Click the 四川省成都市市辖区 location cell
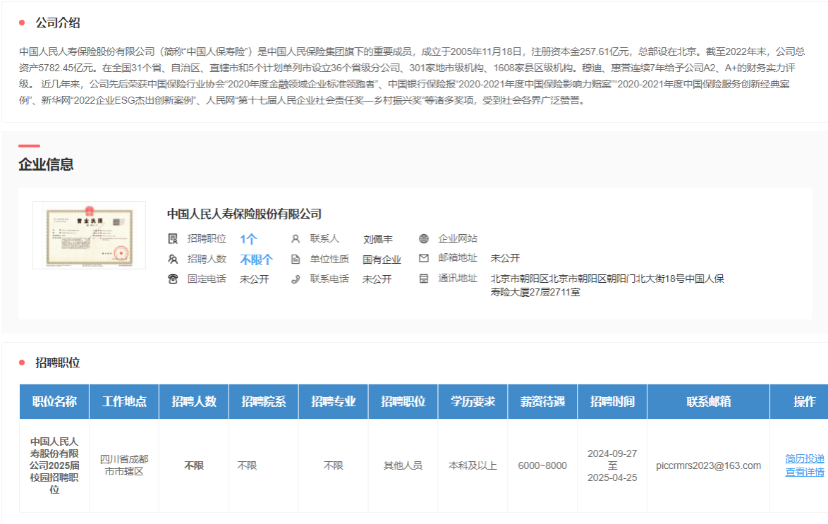The image size is (828, 524). click(124, 465)
